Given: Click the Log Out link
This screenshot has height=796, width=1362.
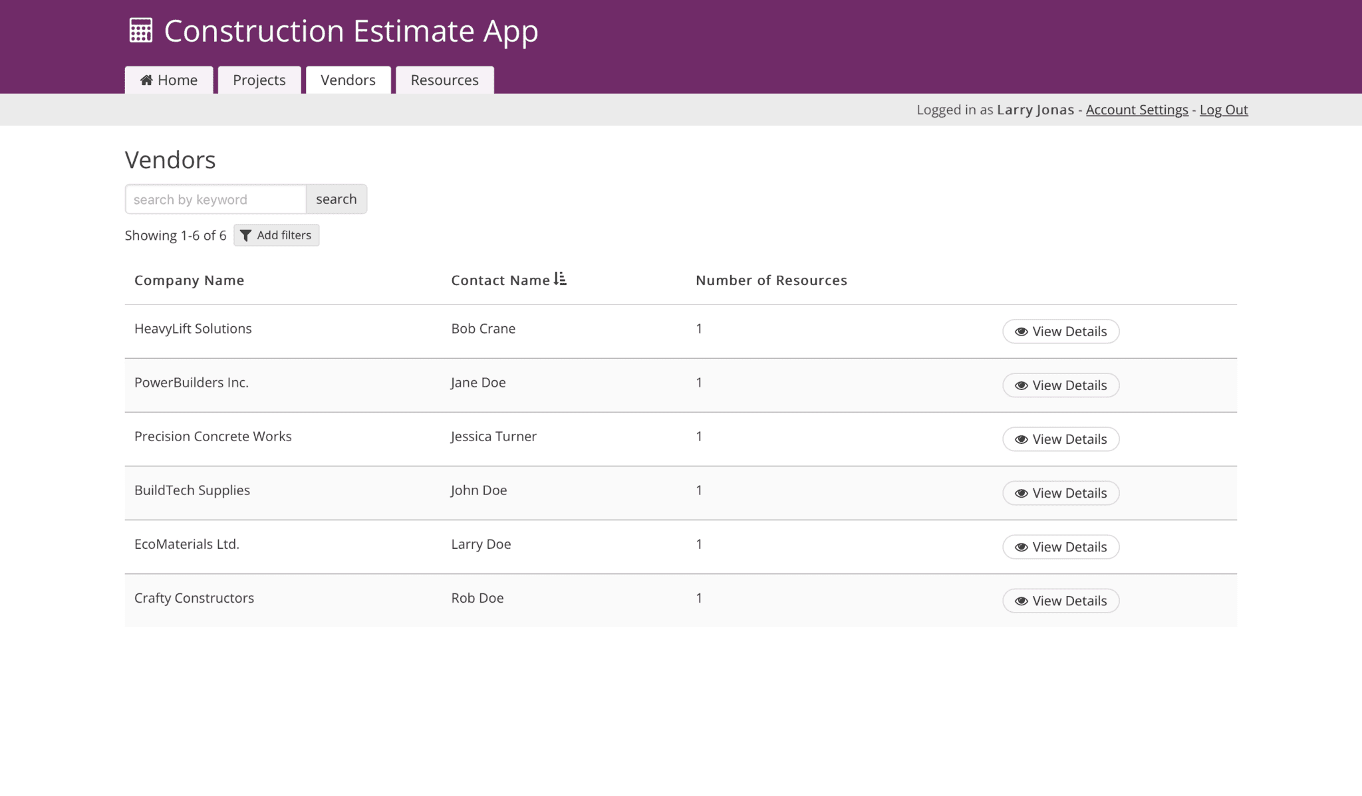Looking at the screenshot, I should pos(1224,110).
